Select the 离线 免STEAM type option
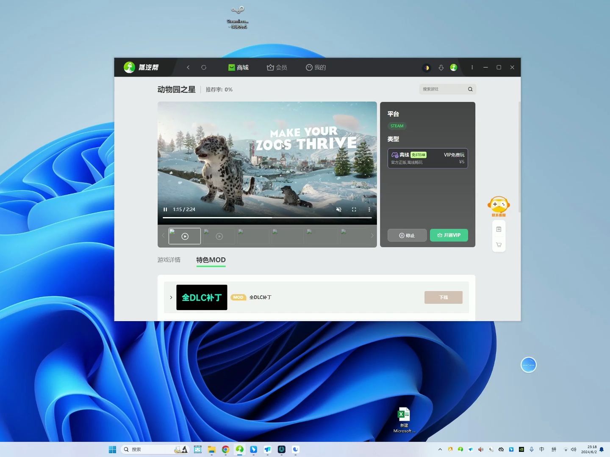 click(428, 158)
